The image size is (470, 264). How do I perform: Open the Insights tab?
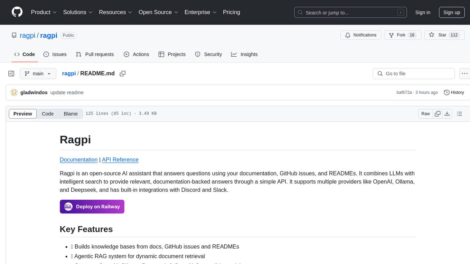point(244,54)
